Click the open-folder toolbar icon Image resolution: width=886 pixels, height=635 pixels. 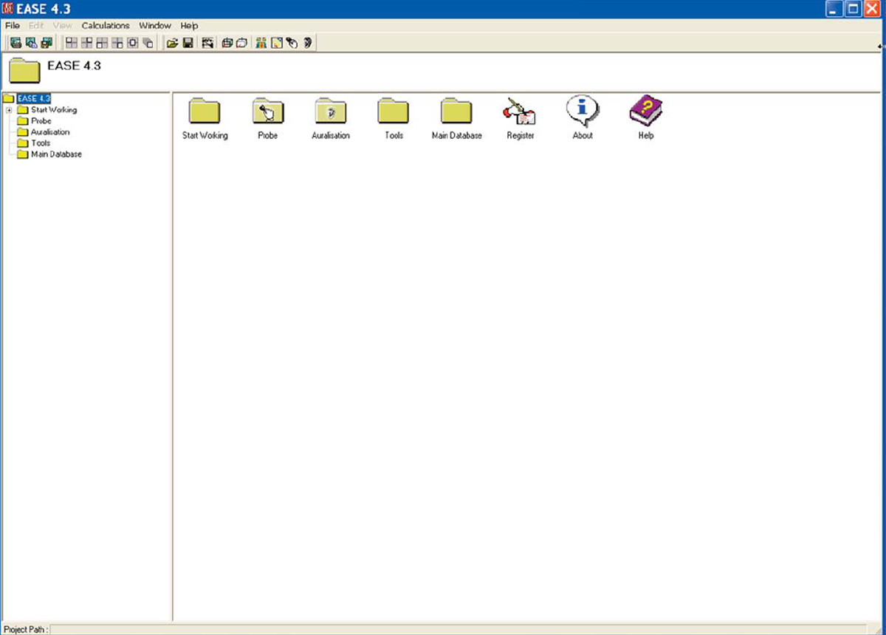click(x=172, y=43)
